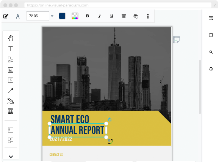Click the search magnifier icon
This screenshot has height=165, width=219.
coord(211,52)
